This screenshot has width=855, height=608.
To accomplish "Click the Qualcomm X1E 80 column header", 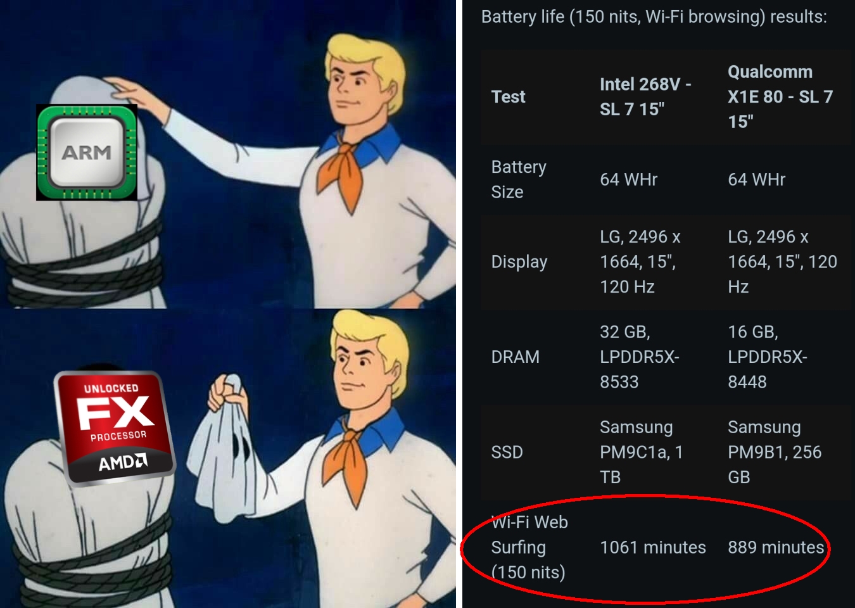I will point(780,97).
